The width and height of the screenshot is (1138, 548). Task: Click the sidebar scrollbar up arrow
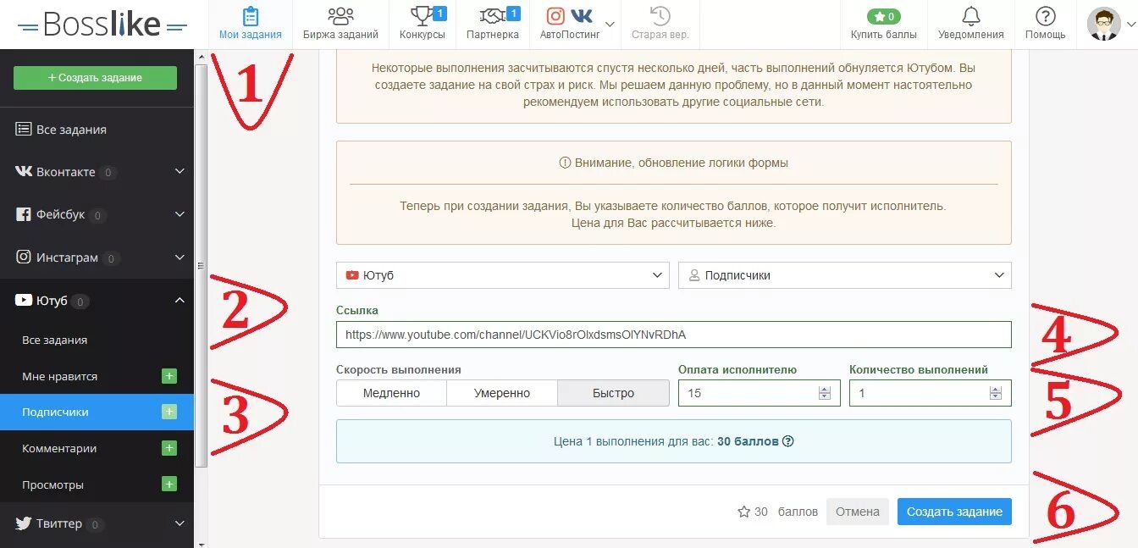tap(201, 56)
